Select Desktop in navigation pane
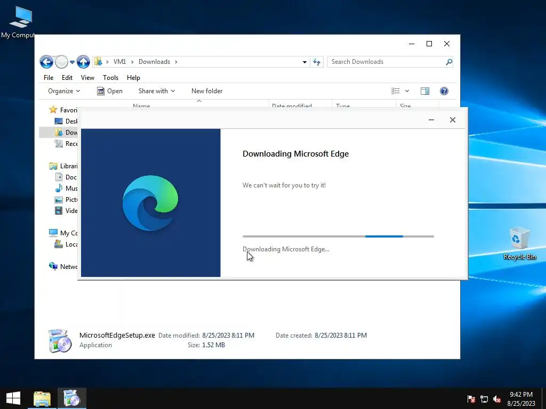Viewport: 546px width, 409px height. coord(66,121)
